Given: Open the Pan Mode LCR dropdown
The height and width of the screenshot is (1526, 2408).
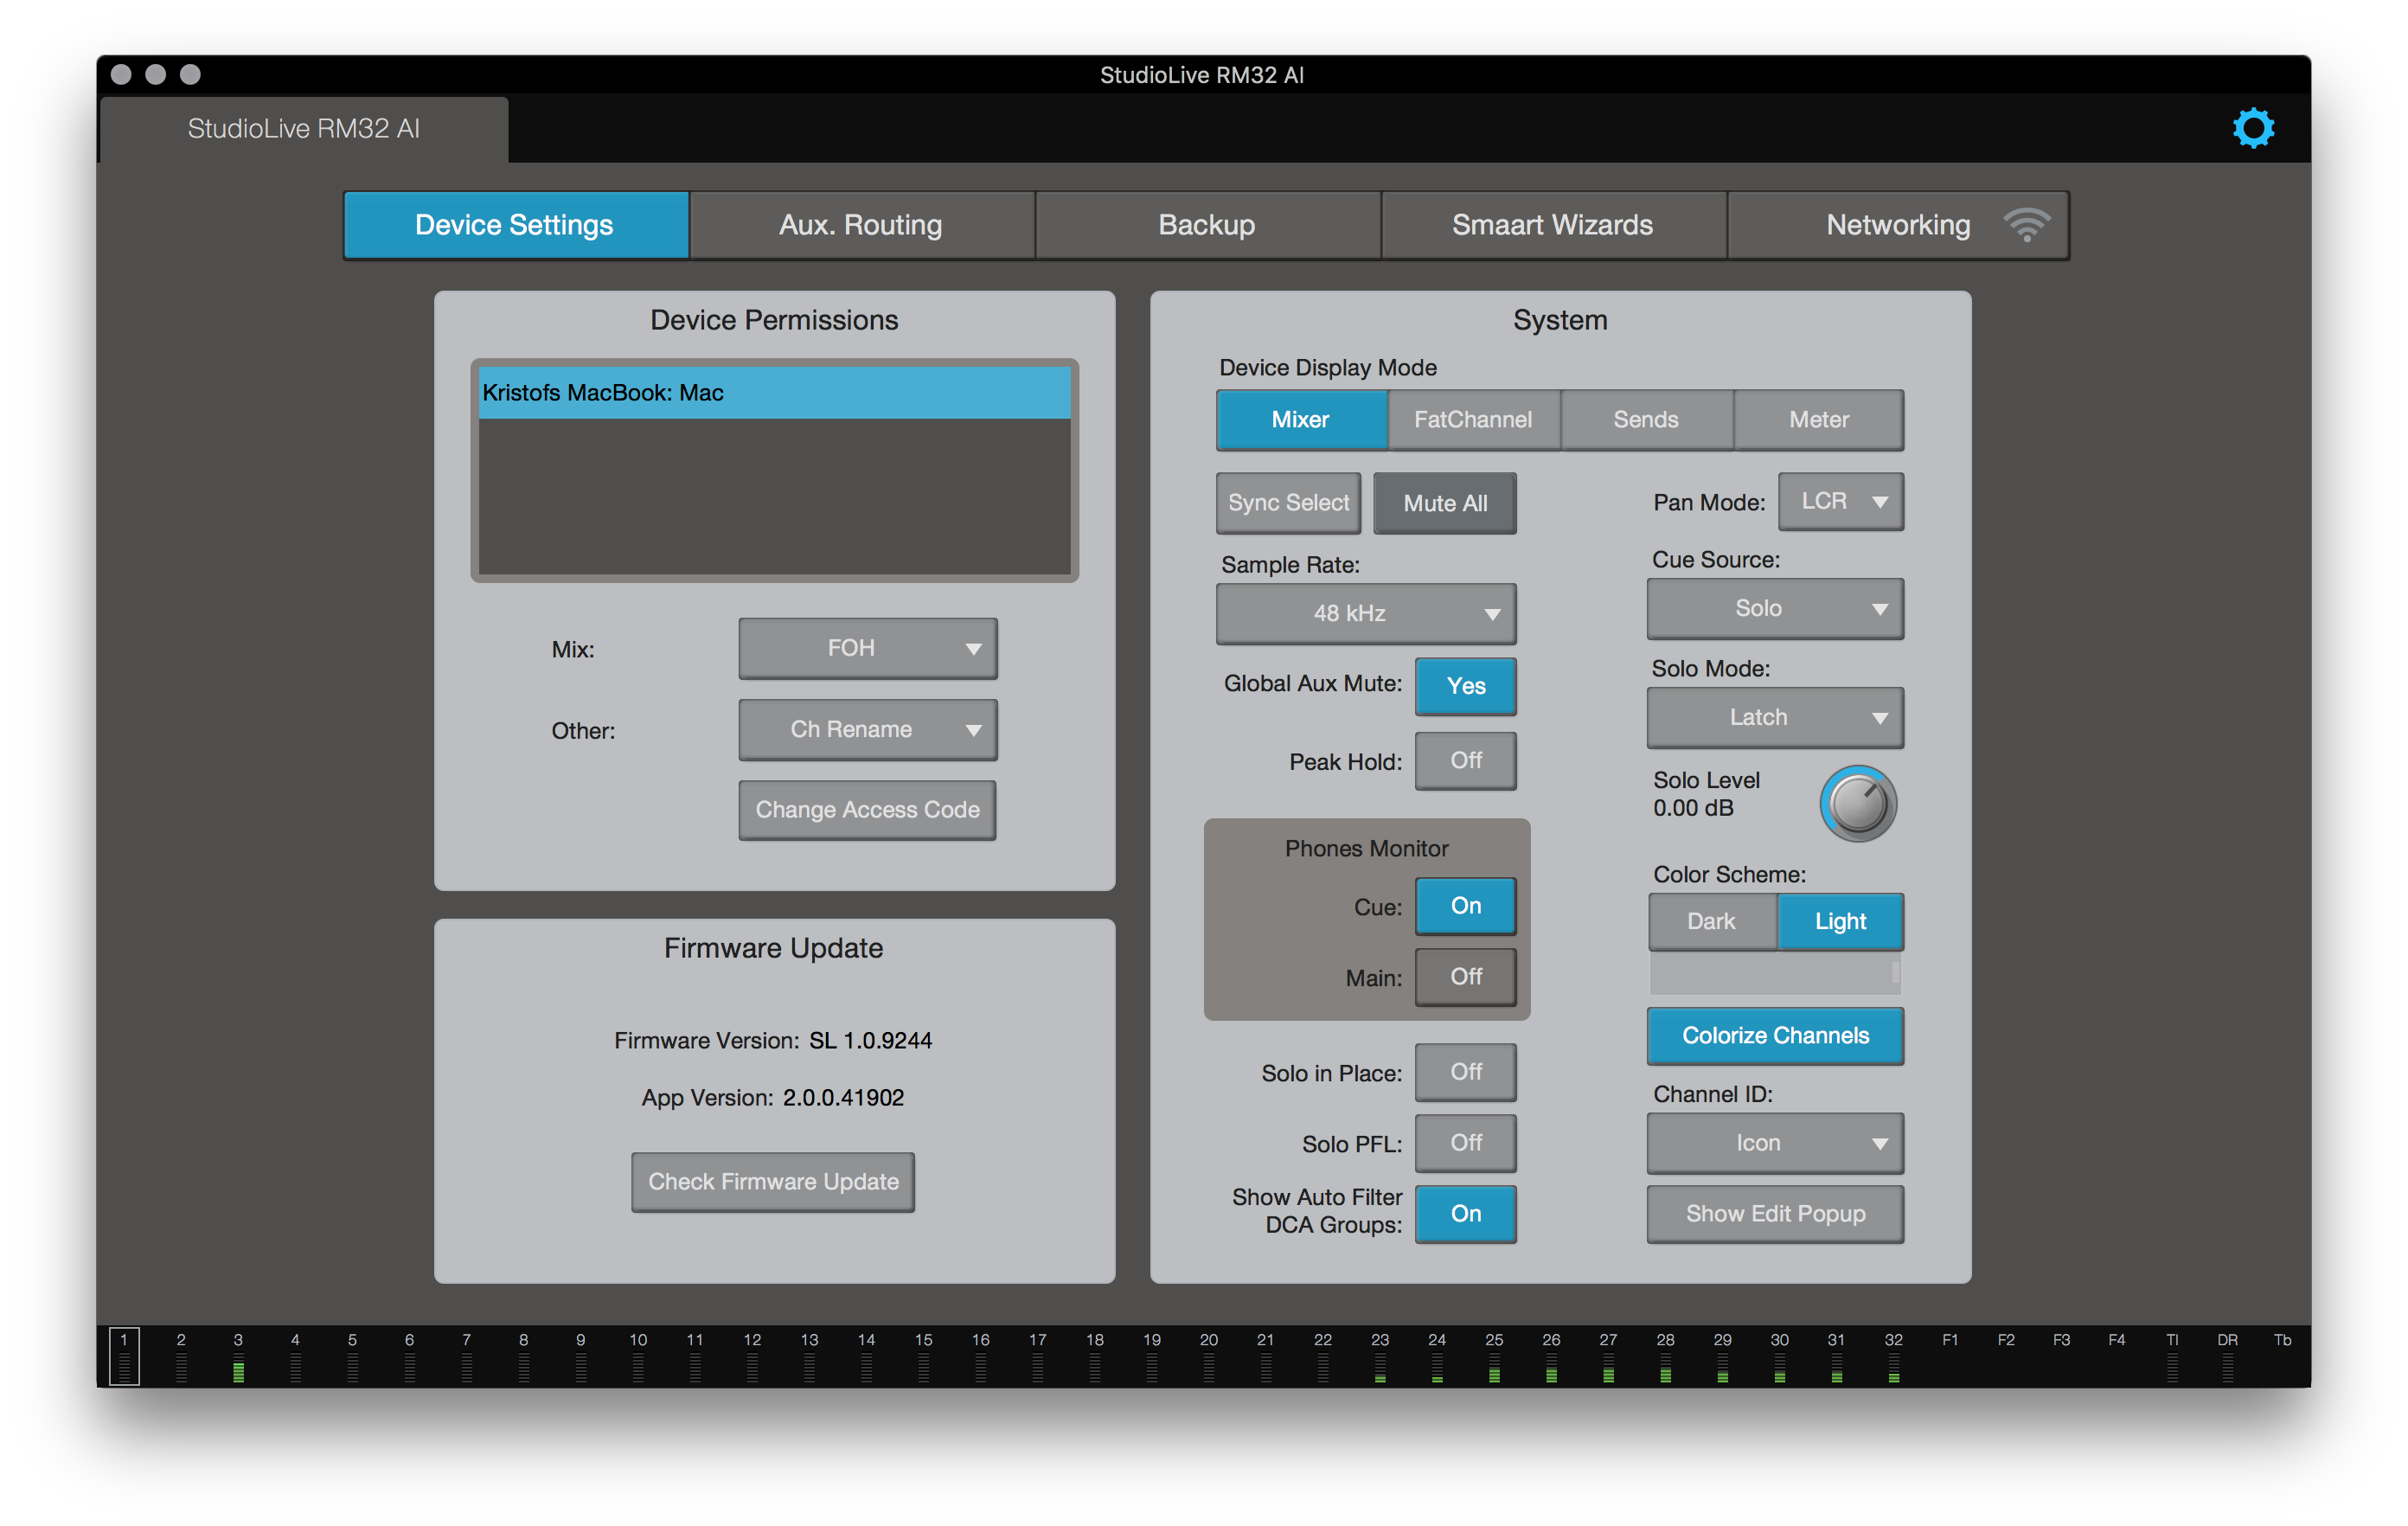Looking at the screenshot, I should [x=1840, y=502].
